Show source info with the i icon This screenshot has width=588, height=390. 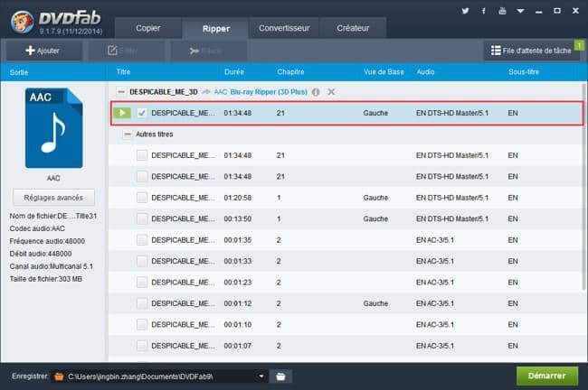tap(316, 92)
